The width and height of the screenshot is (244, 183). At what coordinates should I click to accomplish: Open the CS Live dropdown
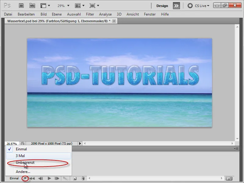pyautogui.click(x=202, y=6)
